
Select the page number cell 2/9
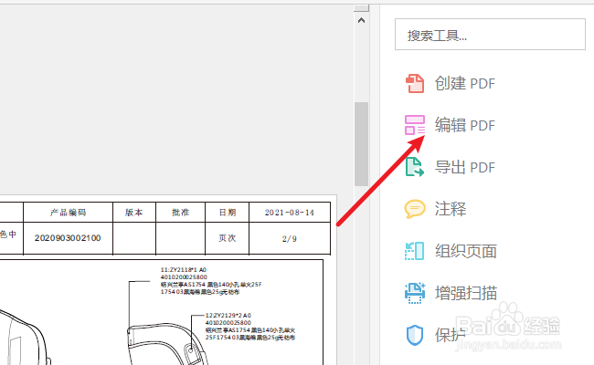pyautogui.click(x=290, y=238)
